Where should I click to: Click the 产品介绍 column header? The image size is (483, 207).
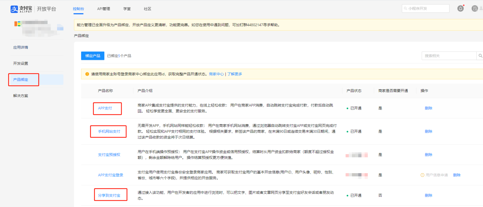145,91
